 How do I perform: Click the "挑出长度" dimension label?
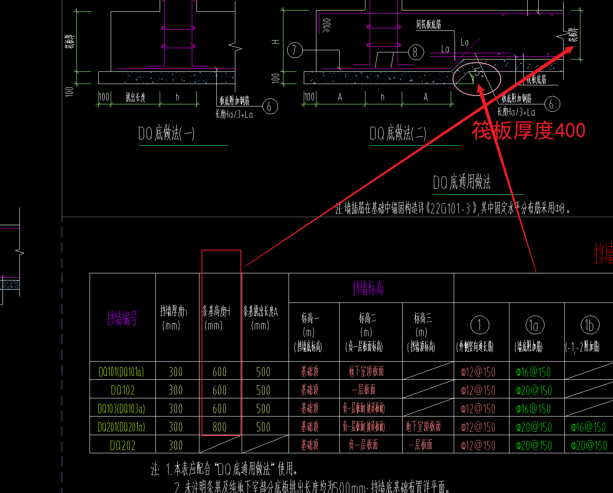coord(136,98)
